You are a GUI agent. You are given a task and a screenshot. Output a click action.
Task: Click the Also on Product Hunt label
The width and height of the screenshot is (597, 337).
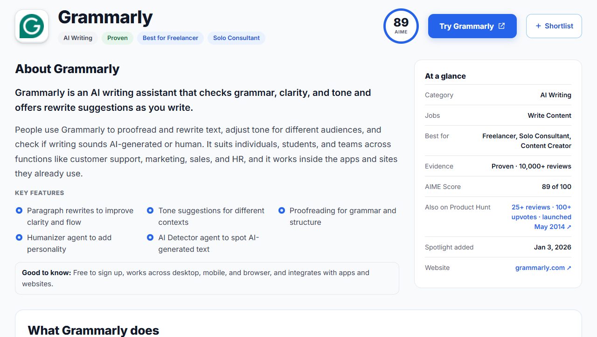[458, 207]
